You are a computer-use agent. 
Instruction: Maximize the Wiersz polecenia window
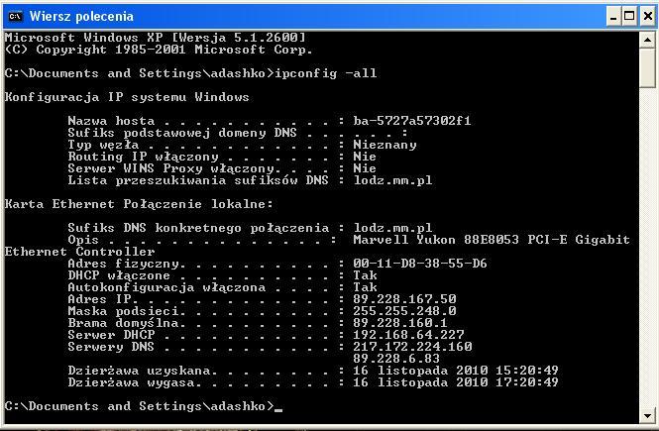629,17
